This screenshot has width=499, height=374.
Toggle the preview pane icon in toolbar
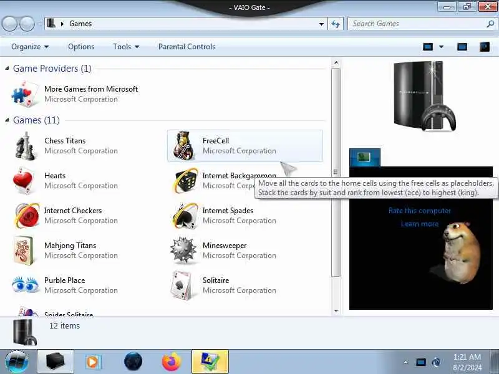coord(462,47)
